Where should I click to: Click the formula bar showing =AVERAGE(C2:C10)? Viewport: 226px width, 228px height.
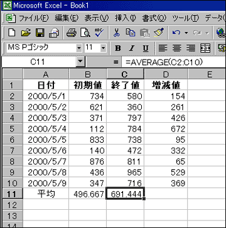coord(173,62)
